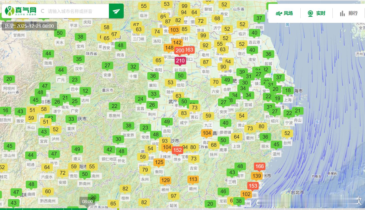The width and height of the screenshot is (365, 210).
Task: Select the red 200 AQI marker
Action: tap(180, 50)
